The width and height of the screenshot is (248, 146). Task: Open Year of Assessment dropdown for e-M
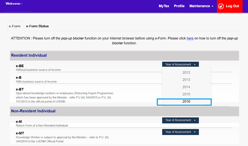coord(180,120)
